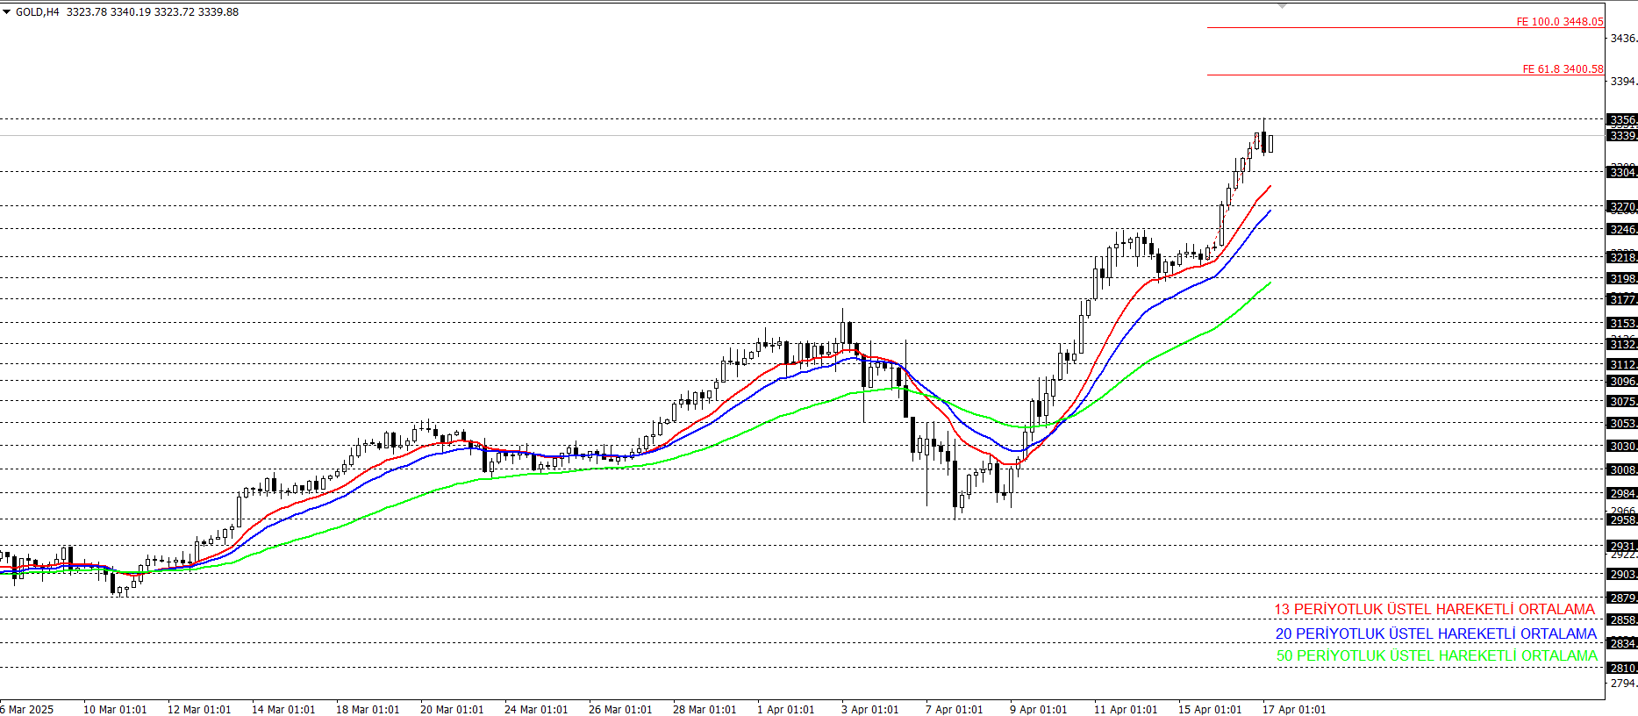Click the gray chart shift triangle marker
Image resolution: width=1638 pixels, height=716 pixels.
1282,6
